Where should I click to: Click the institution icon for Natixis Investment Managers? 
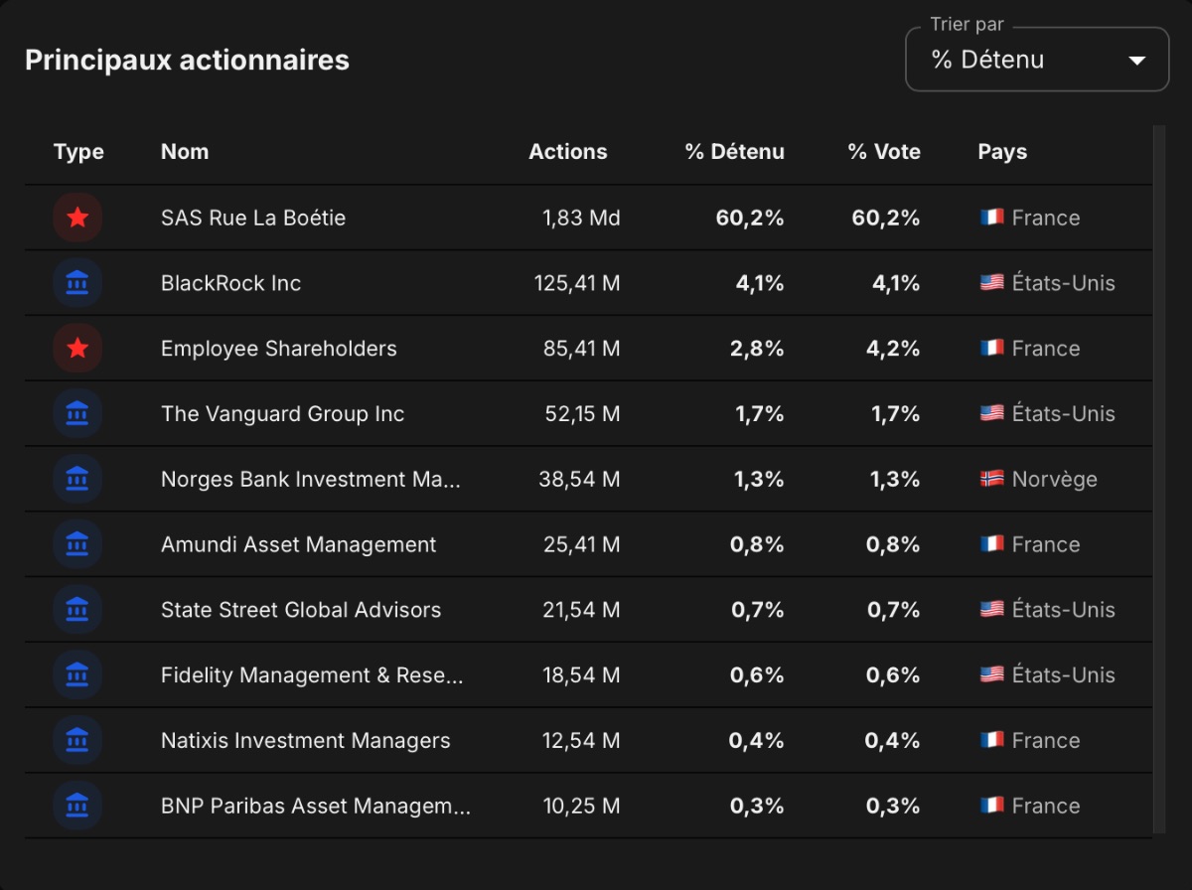coord(78,741)
